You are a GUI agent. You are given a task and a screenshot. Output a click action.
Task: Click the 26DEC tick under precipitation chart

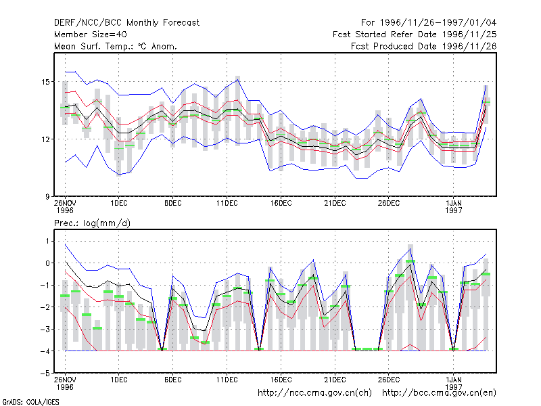pyautogui.click(x=388, y=380)
